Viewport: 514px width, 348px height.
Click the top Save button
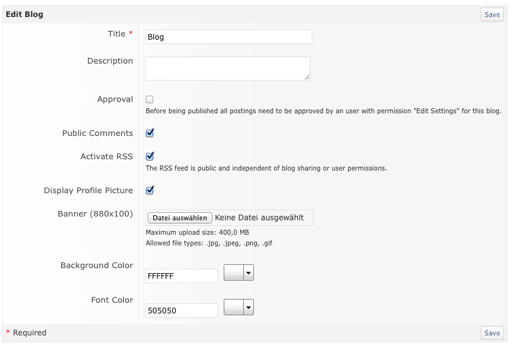pyautogui.click(x=492, y=14)
